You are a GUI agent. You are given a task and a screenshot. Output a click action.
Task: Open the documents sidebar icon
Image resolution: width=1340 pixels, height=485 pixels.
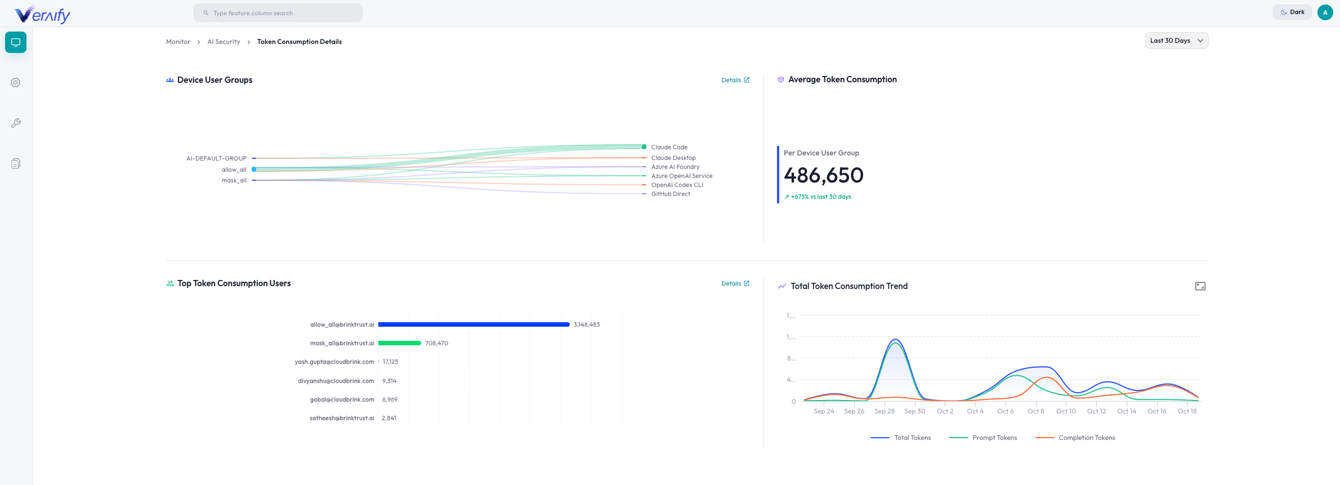16,164
